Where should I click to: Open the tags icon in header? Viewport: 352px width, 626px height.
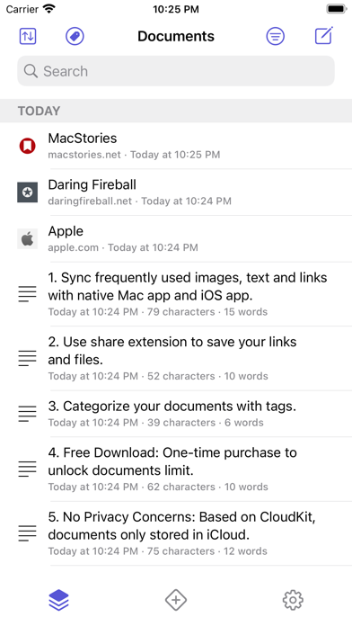tap(75, 36)
